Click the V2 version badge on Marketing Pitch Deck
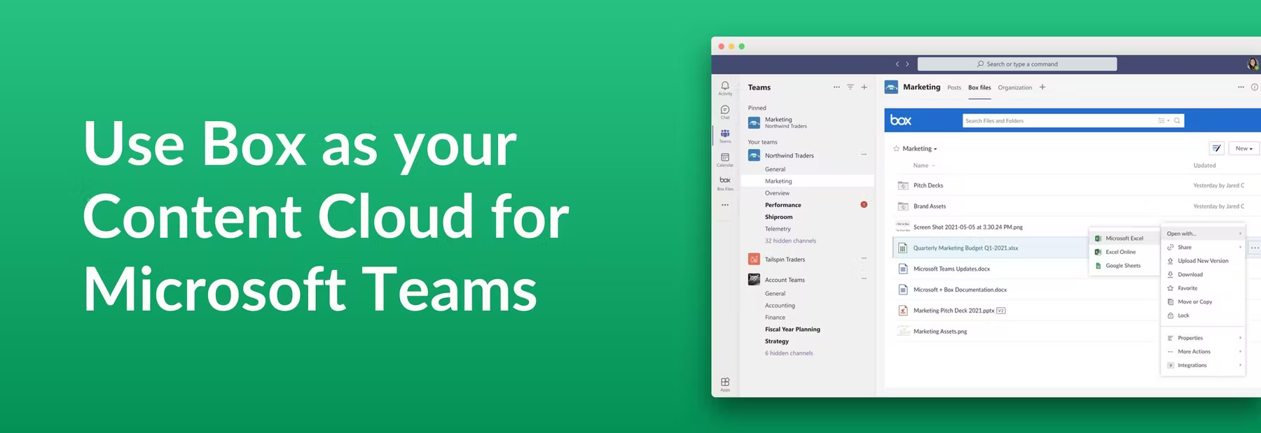 tap(1001, 311)
